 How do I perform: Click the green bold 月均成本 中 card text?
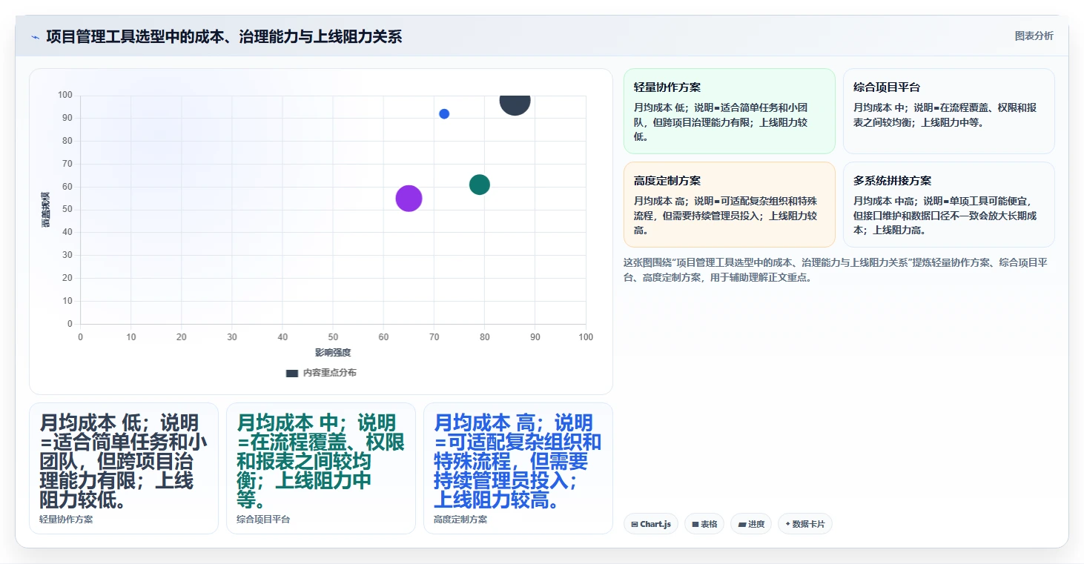point(320,461)
